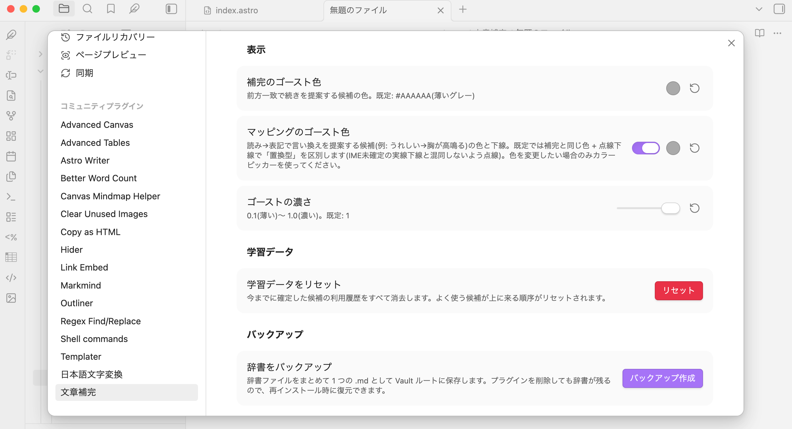Open Canvas Mindmap Helper settings
Image resolution: width=792 pixels, height=429 pixels.
coord(127,196)
